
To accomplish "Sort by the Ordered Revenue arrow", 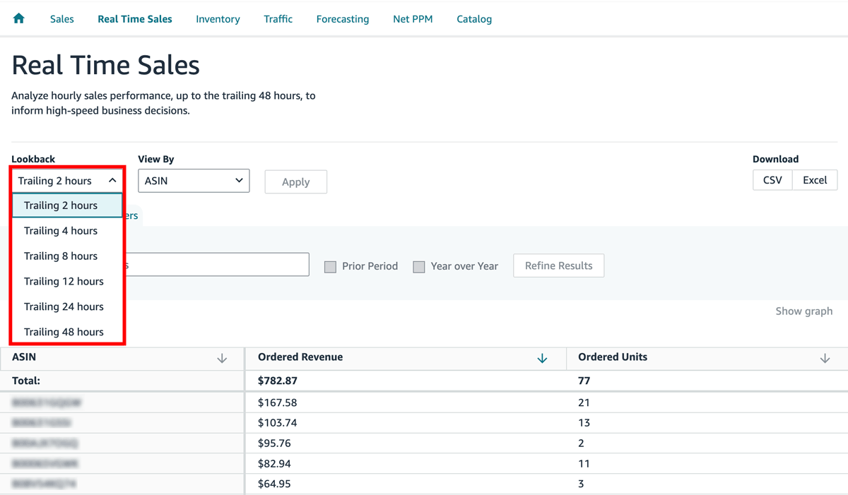I will pos(542,359).
